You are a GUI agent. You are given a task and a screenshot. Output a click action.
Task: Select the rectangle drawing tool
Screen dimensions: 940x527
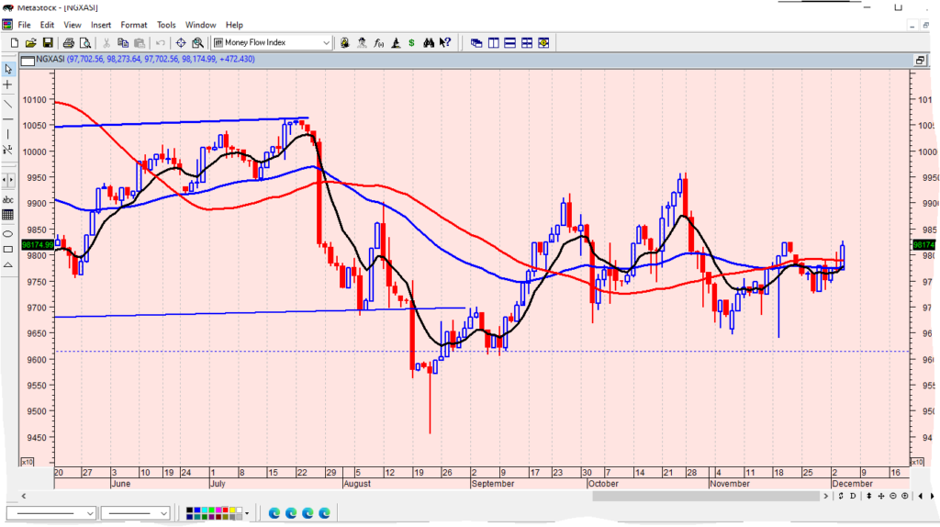8,249
